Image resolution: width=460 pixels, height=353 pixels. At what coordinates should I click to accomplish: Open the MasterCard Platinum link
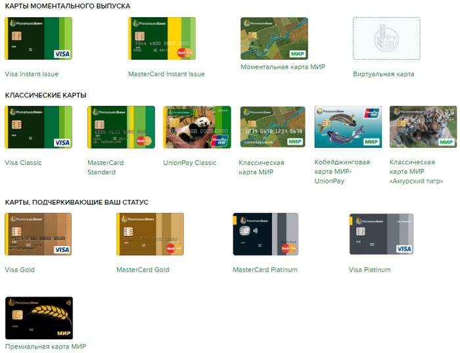pyautogui.click(x=265, y=270)
